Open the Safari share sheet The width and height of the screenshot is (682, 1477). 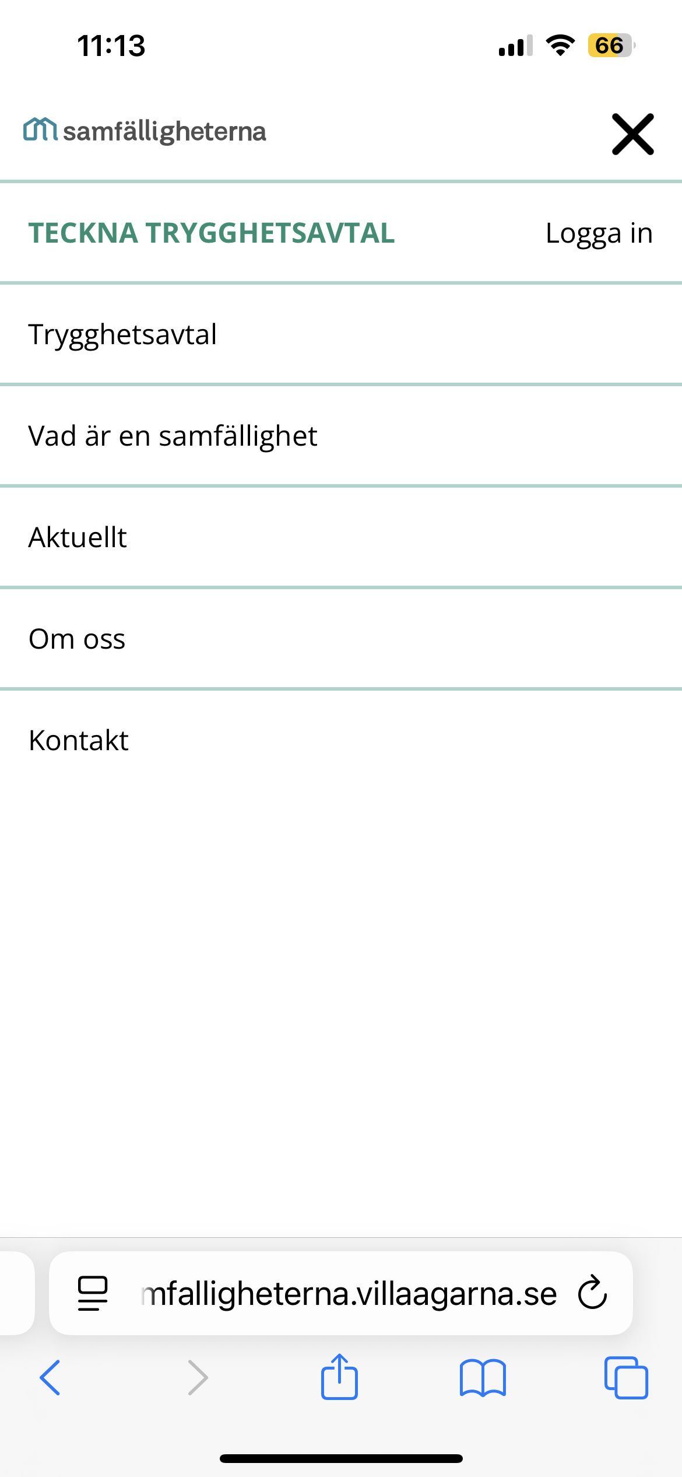(x=339, y=1377)
